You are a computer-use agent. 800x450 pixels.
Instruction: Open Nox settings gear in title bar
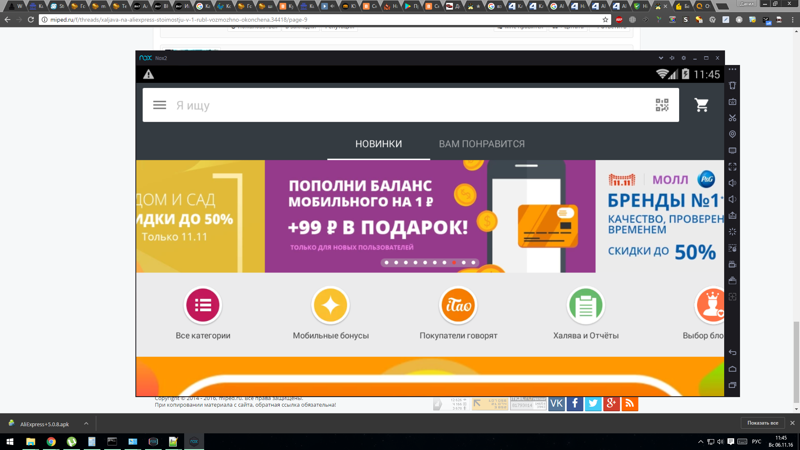click(x=684, y=58)
